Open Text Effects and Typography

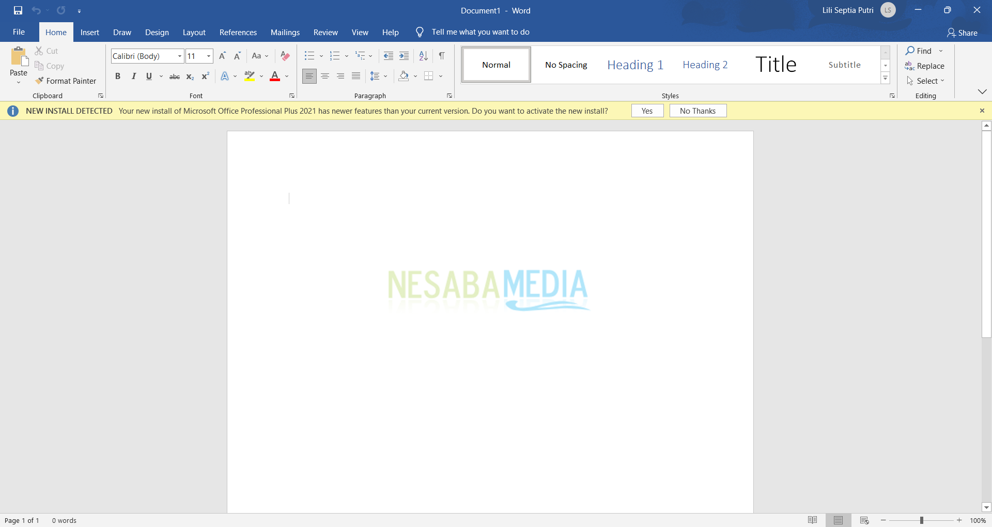225,76
